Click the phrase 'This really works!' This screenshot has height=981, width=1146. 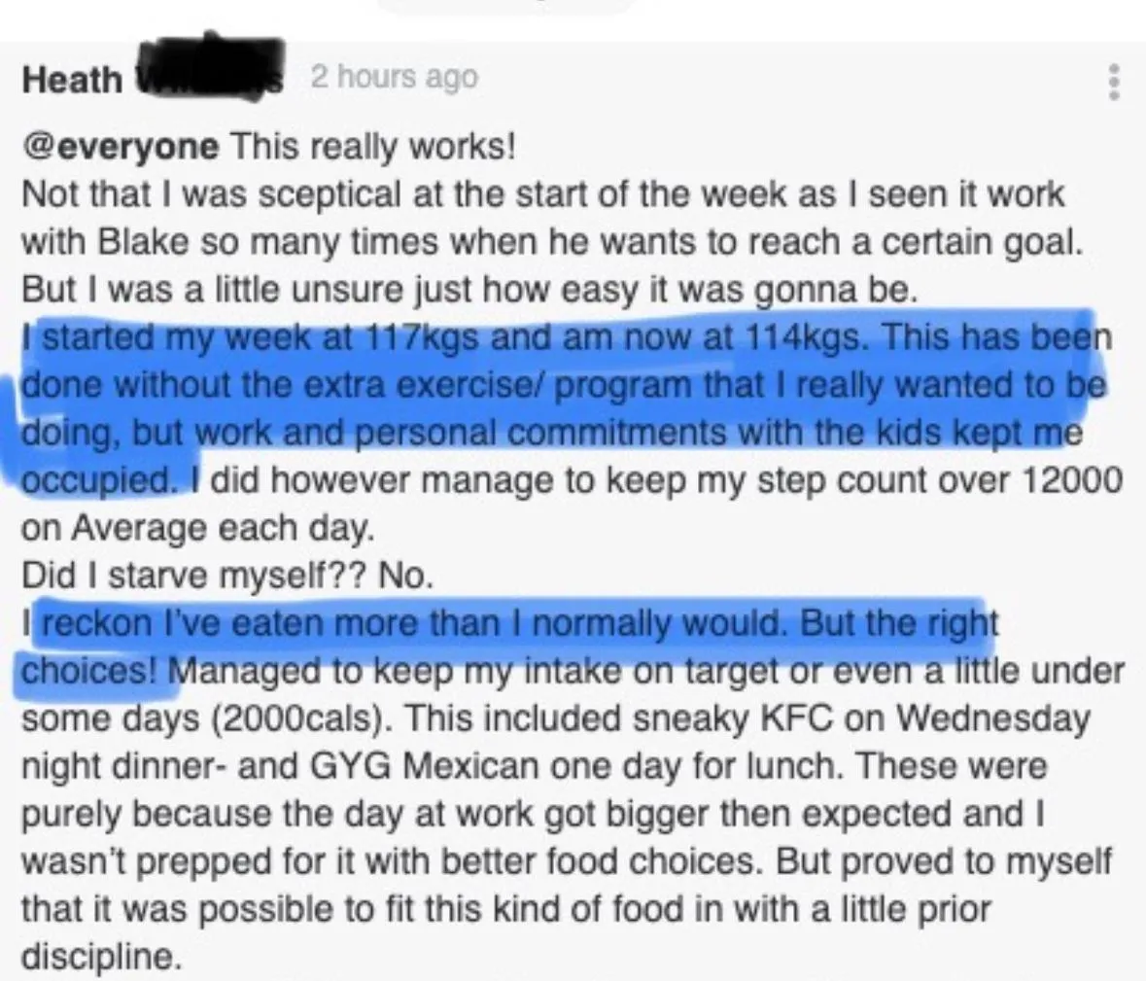coord(373,148)
